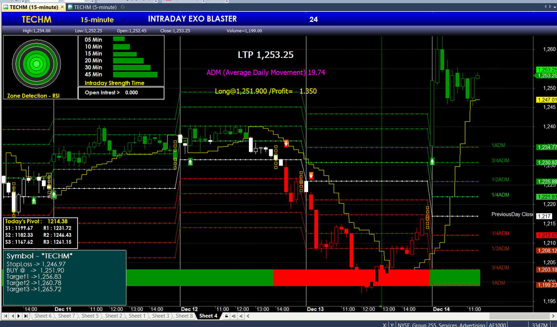Click the red down-arrow sell signal near Dec 13

tap(311, 176)
